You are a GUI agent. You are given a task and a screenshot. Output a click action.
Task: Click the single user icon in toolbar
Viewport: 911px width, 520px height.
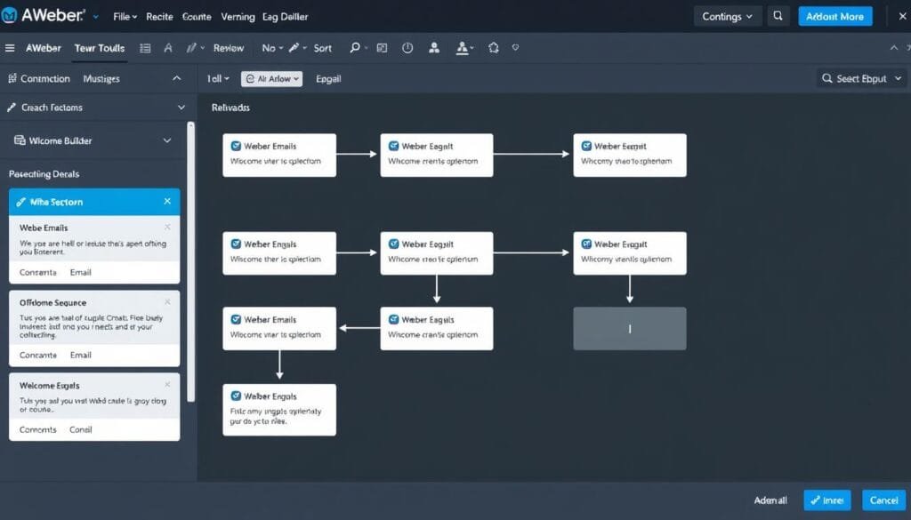(433, 48)
